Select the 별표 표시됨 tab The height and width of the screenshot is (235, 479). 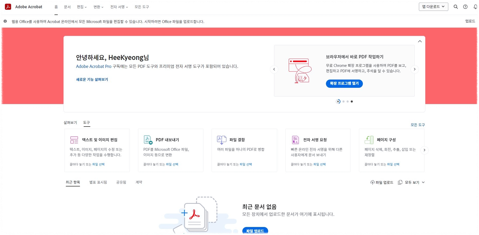[98, 182]
